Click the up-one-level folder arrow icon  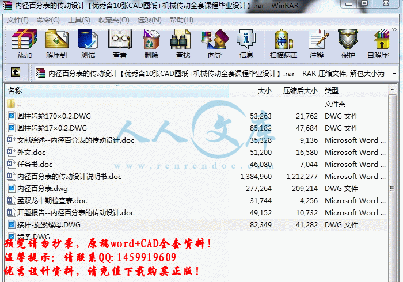click(16, 72)
